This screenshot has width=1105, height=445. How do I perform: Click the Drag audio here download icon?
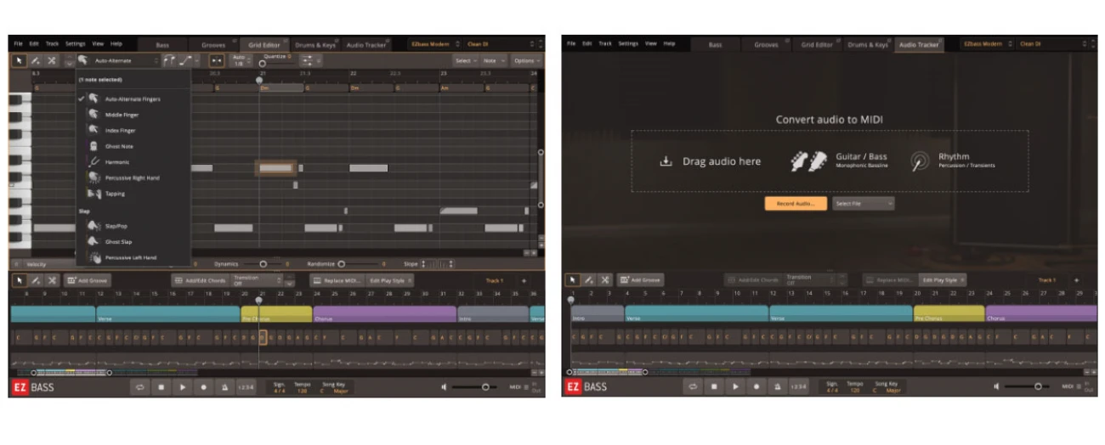[666, 161]
